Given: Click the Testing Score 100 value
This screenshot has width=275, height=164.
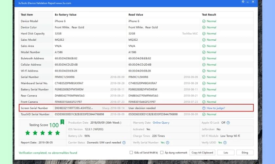Looking at the screenshot, I should click(54, 125).
